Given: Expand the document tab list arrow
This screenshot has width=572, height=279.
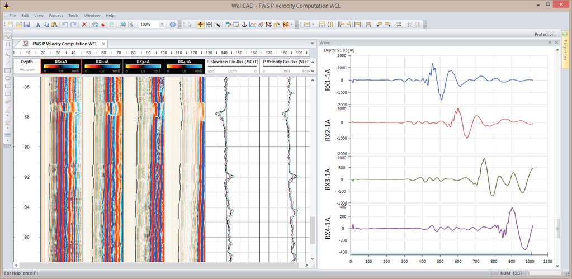Looking at the screenshot, I should pyautogui.click(x=311, y=44).
